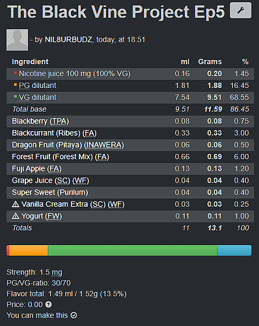
Task: Click the Grams column header
Action: click(x=210, y=62)
